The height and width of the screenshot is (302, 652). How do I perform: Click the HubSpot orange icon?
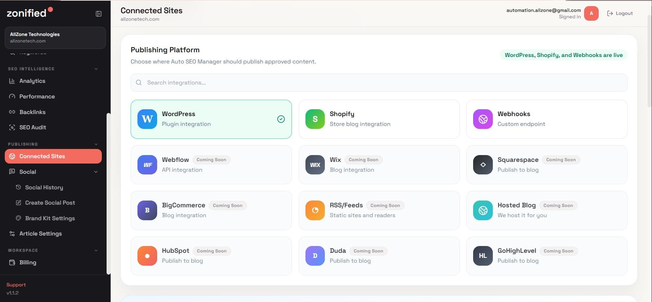(x=147, y=256)
